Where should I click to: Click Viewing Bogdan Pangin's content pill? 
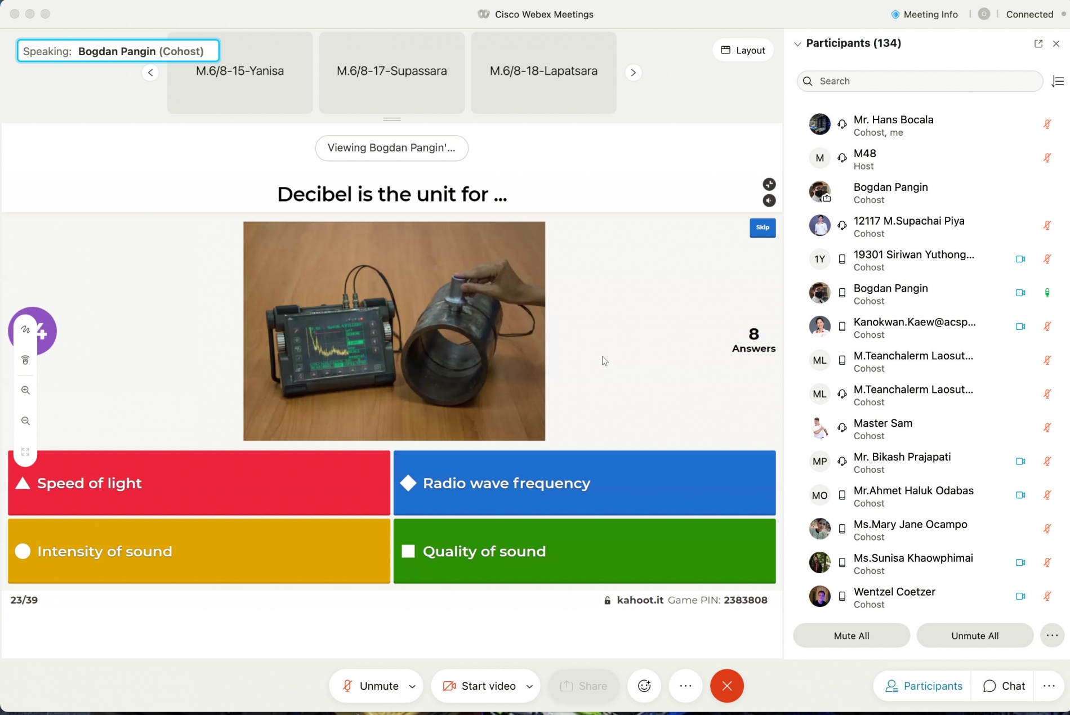(391, 148)
